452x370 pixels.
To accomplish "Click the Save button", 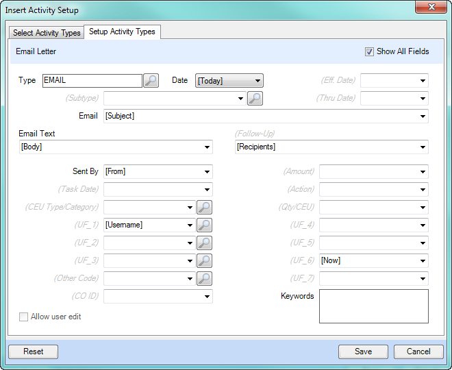I will pos(363,351).
